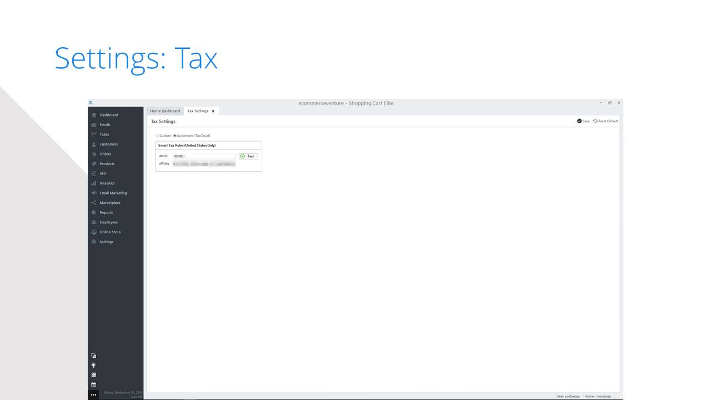The image size is (711, 400).
Task: Open the Marketplace share icon
Action: click(94, 203)
